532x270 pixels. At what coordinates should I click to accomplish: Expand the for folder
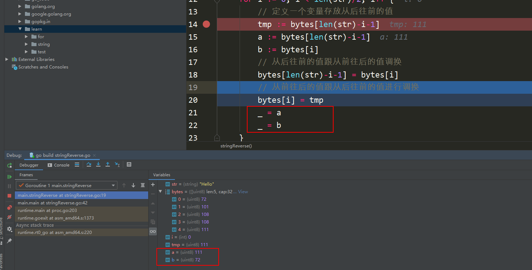pos(26,37)
